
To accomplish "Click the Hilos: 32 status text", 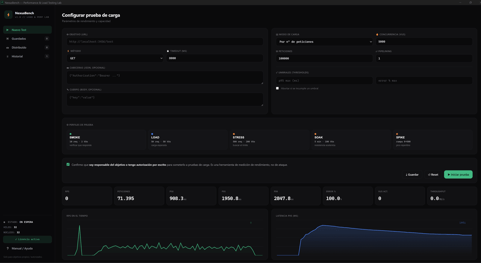I will (x=10, y=227).
